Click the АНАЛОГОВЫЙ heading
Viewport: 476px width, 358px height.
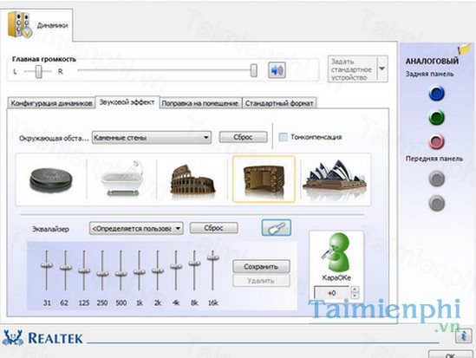[432, 62]
